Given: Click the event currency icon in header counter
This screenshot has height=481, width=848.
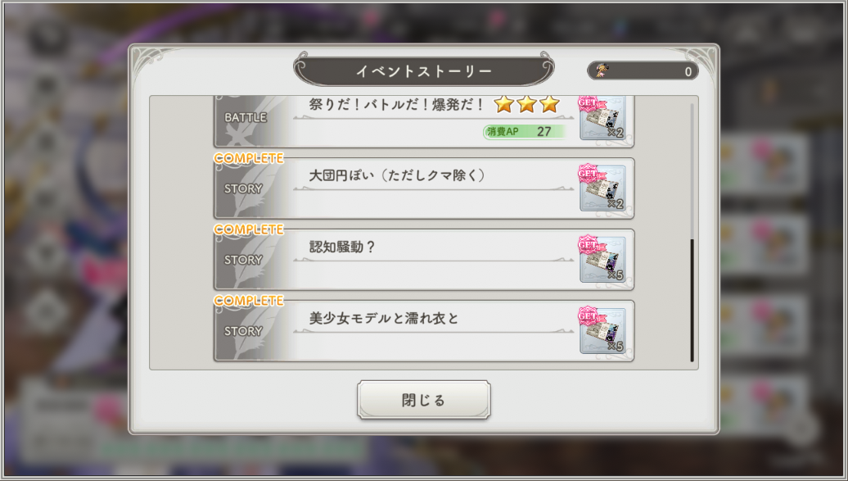Looking at the screenshot, I should 601,70.
